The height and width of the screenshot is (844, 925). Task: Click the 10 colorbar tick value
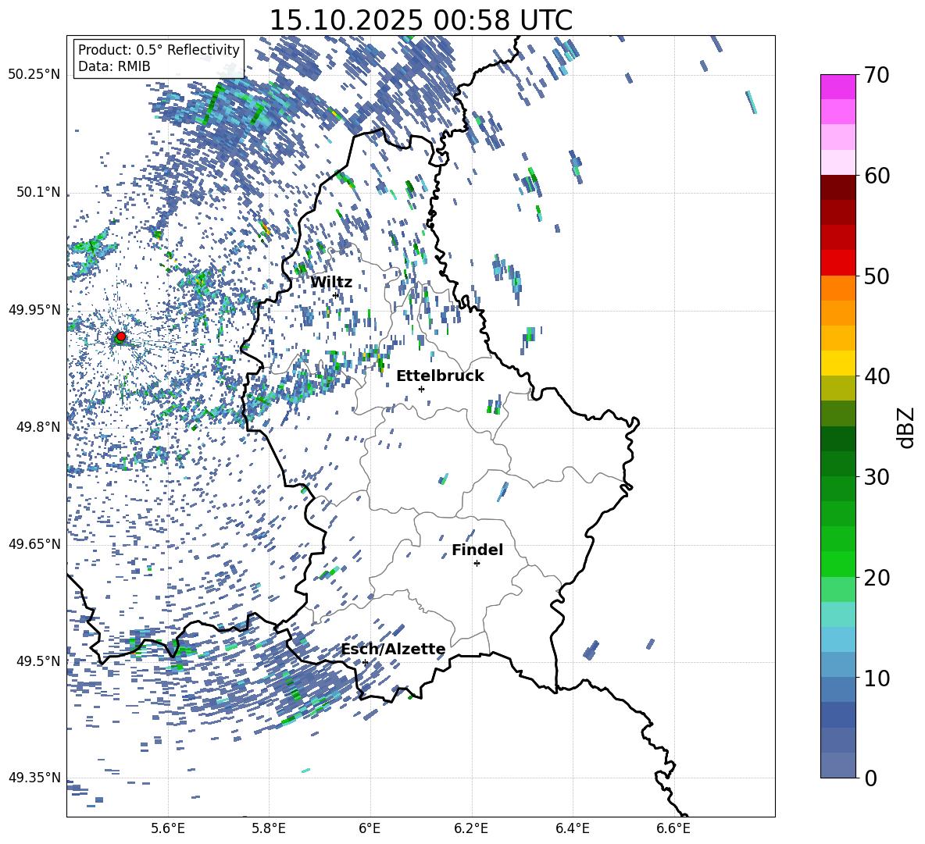877,678
